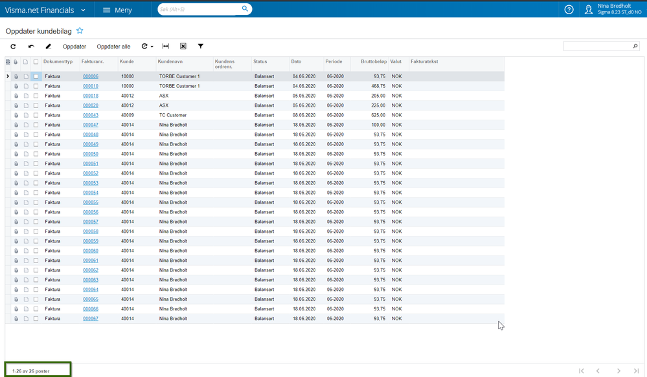This screenshot has height=377, width=647.
Task: Open the help question mark icon
Action: pyautogui.click(x=569, y=10)
